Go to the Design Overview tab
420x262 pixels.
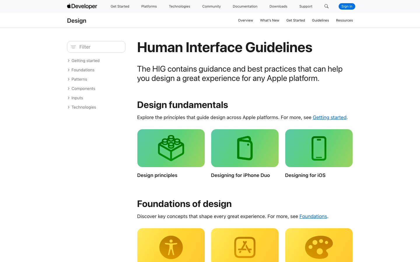click(246, 20)
